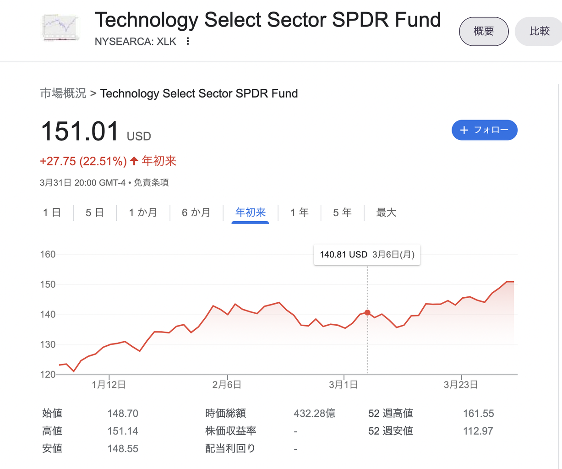The image size is (562, 469).
Task: Select the 1 日 chart range
Action: 52,213
